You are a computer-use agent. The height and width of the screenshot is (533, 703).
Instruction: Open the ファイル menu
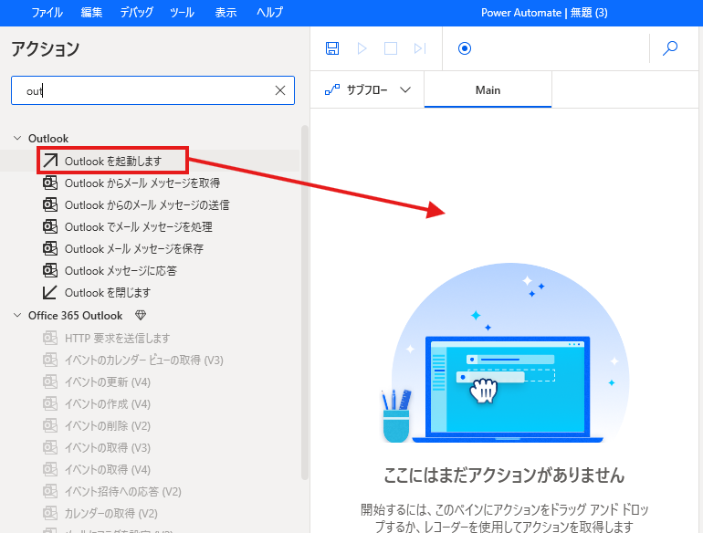coord(47,13)
